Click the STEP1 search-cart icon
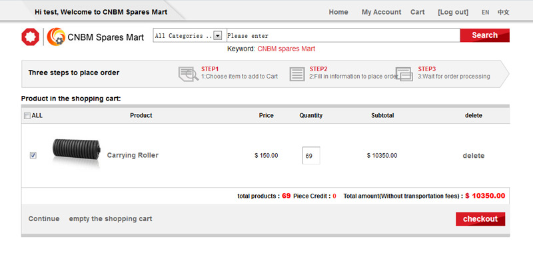The image size is (533, 255). coord(189,74)
